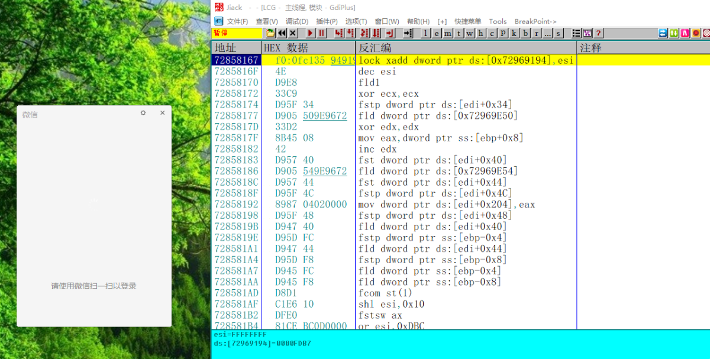
Task: Open the Tools menu
Action: click(x=498, y=21)
